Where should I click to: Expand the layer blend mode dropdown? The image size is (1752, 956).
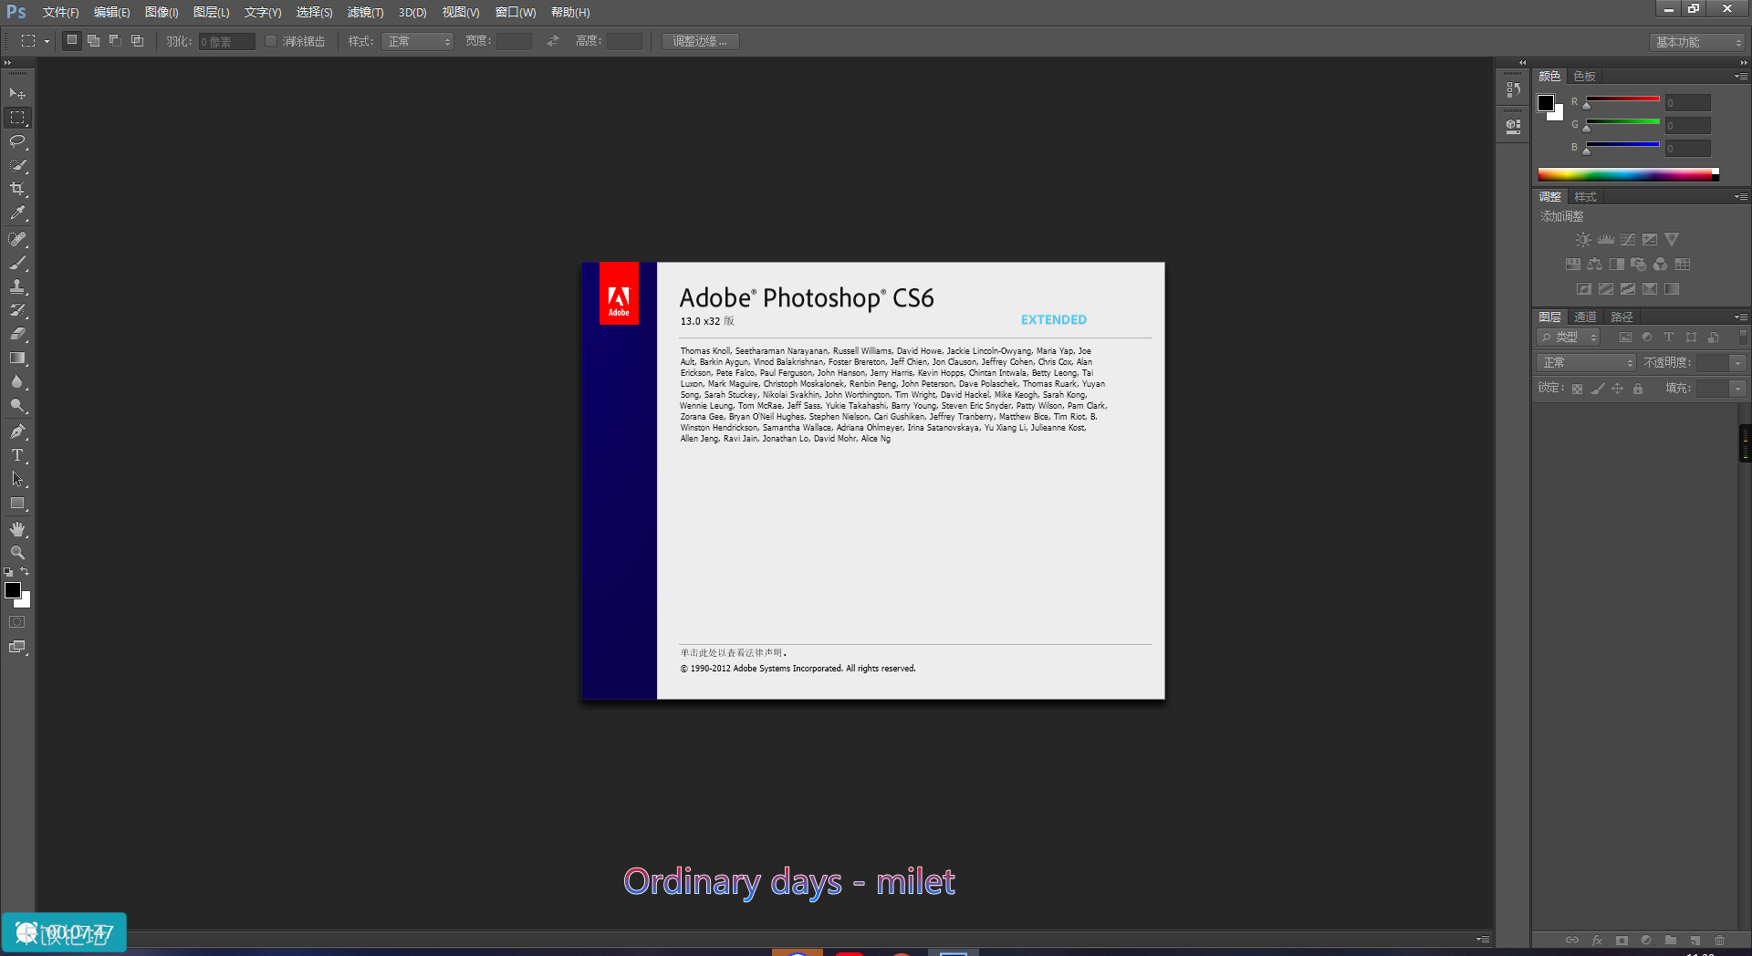(x=1586, y=363)
